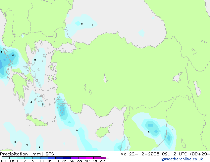Click the legend label '10'
This screenshot has width=210, height=162.
(41, 161)
